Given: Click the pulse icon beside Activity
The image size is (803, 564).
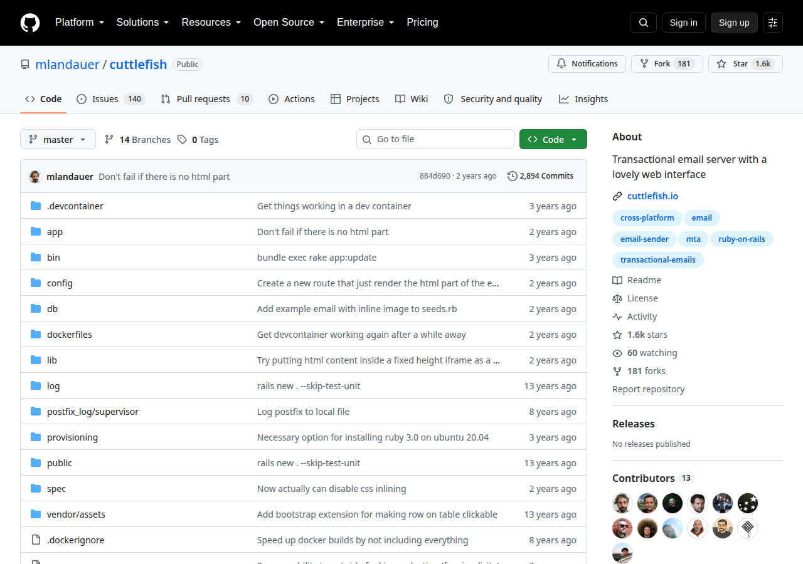Looking at the screenshot, I should point(617,316).
